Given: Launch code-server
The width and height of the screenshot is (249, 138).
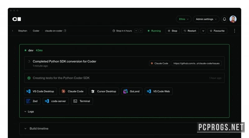Looking at the screenshot, I should pyautogui.click(x=56, y=101).
